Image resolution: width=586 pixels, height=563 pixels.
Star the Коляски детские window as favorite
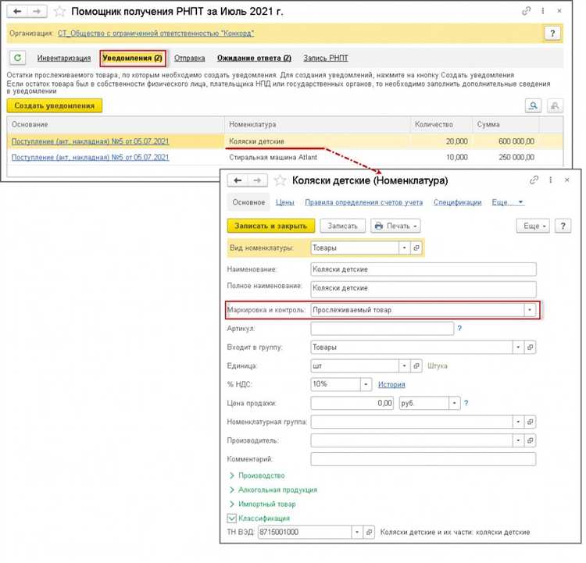279,180
